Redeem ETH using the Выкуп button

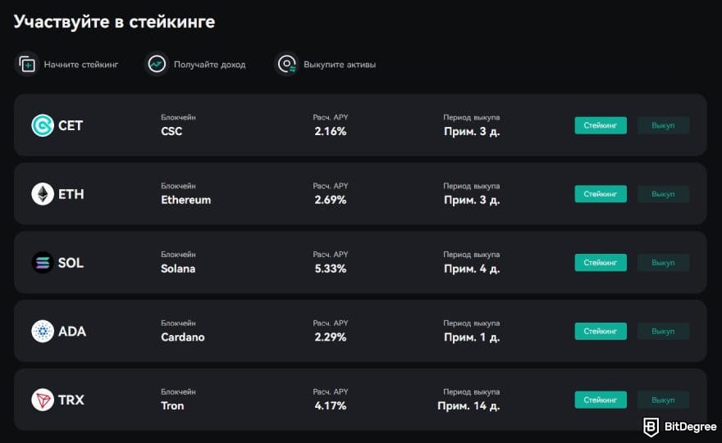[663, 194]
